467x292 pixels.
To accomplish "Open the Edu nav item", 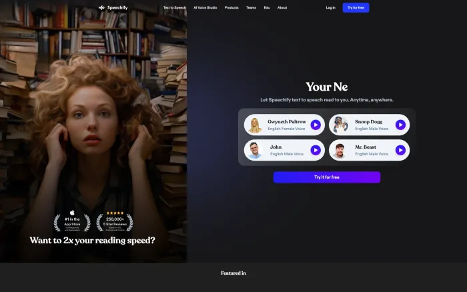I will click(x=267, y=8).
